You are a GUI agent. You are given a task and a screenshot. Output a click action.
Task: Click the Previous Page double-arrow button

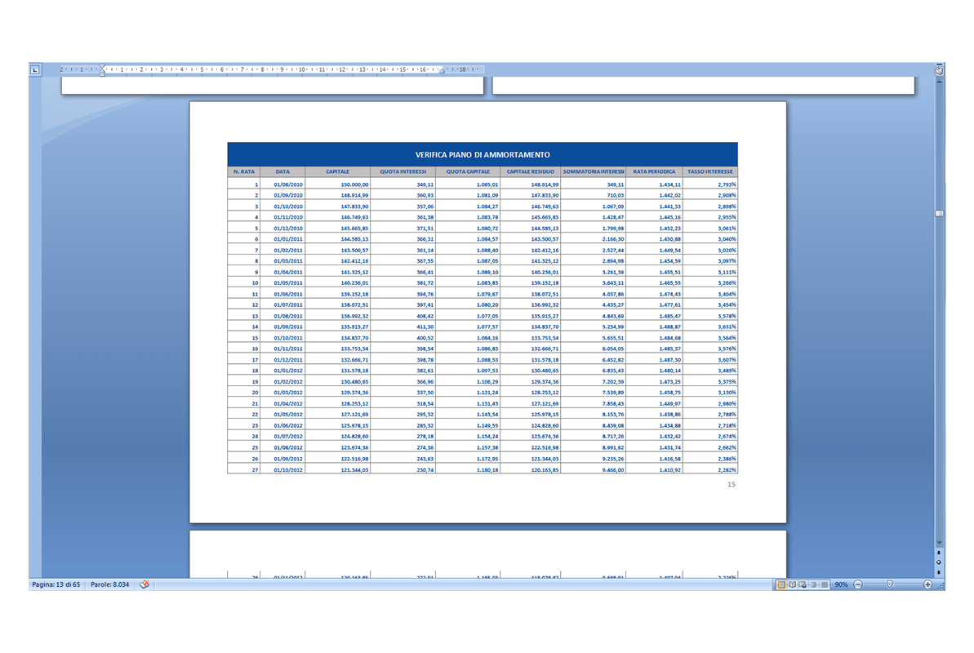pyautogui.click(x=939, y=553)
